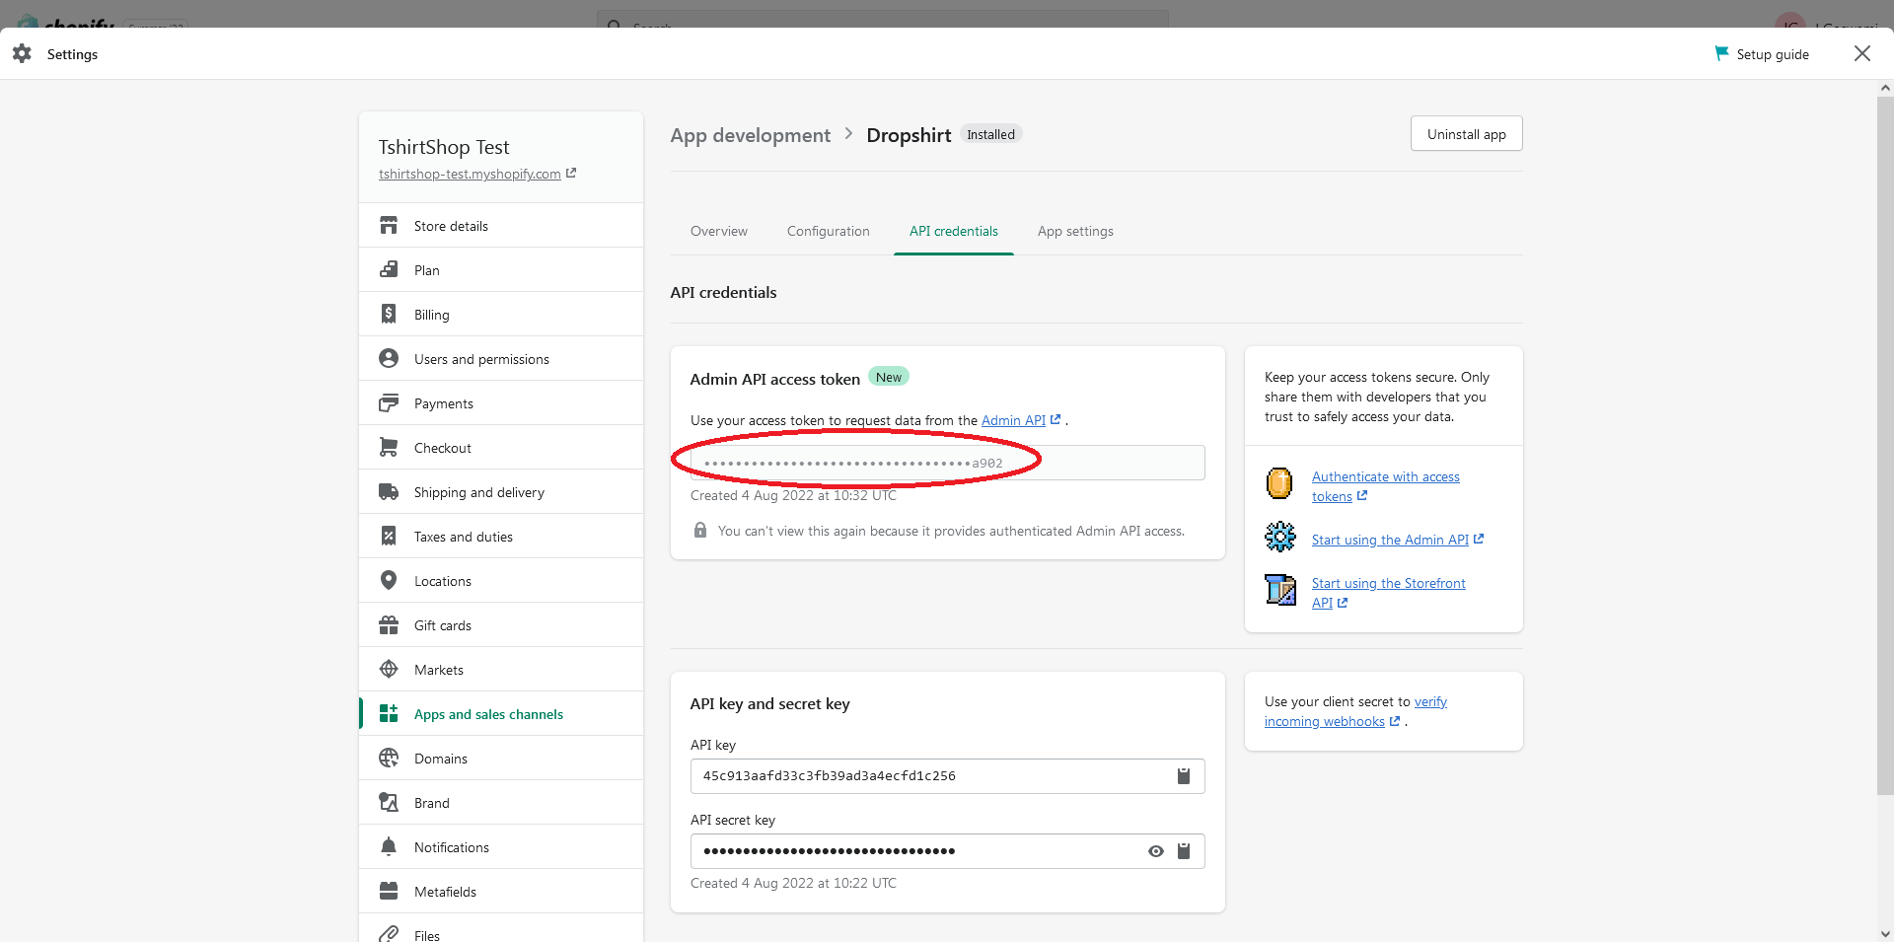Viewport: 1894px width, 942px height.
Task: Switch to the Overview tab
Action: (719, 231)
